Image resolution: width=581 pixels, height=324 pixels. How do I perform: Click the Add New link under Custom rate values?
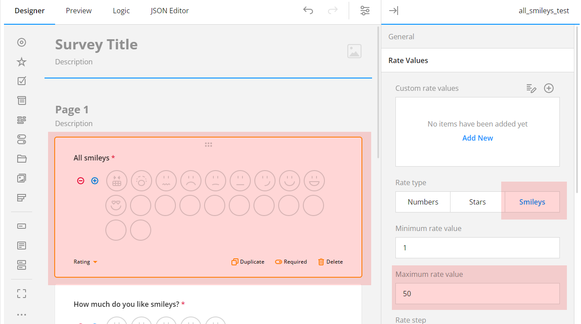(x=477, y=138)
